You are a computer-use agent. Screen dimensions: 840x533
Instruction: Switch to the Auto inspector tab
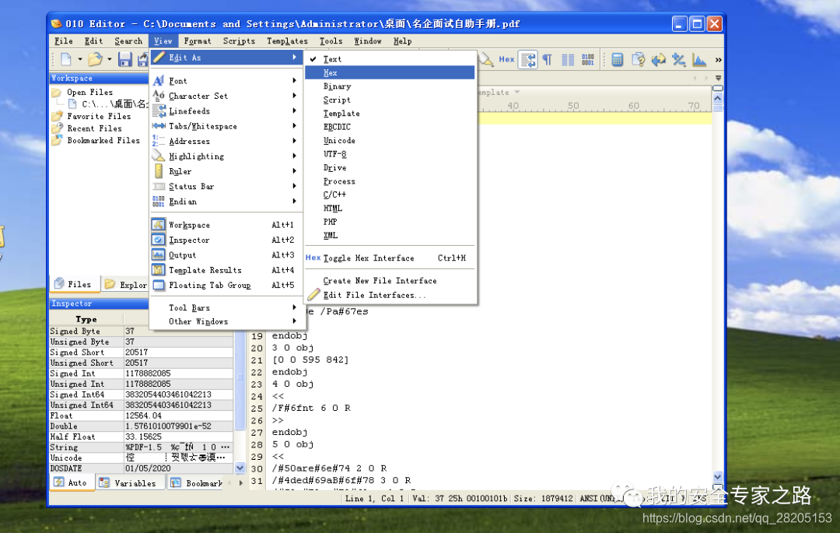coord(72,482)
